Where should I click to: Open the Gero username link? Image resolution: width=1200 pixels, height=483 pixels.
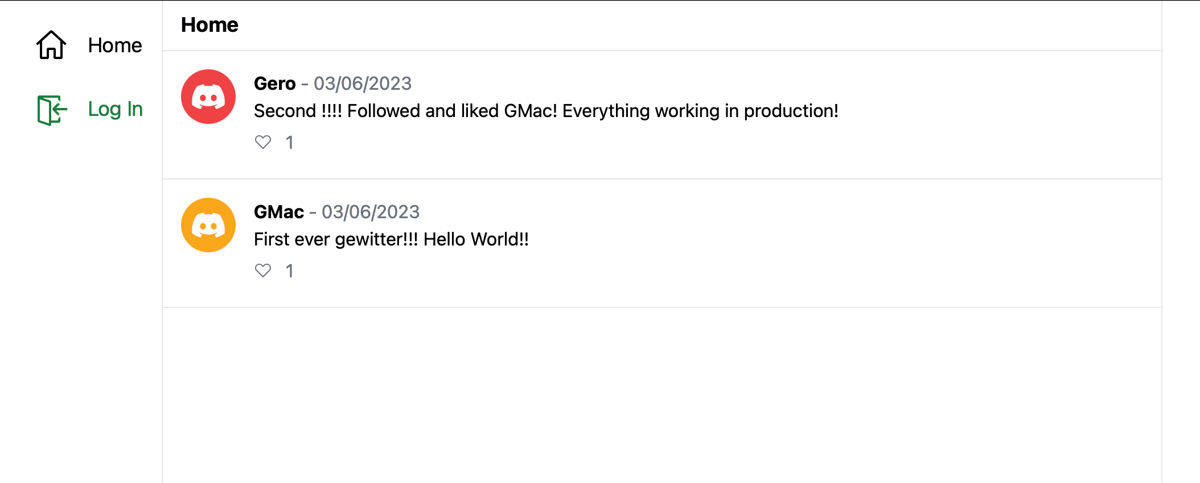pyautogui.click(x=274, y=84)
